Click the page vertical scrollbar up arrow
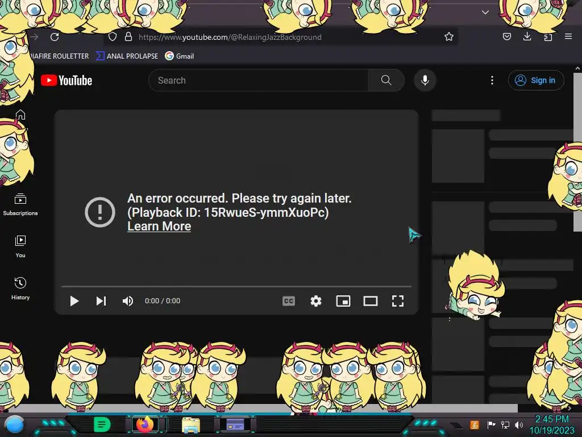 (577, 69)
